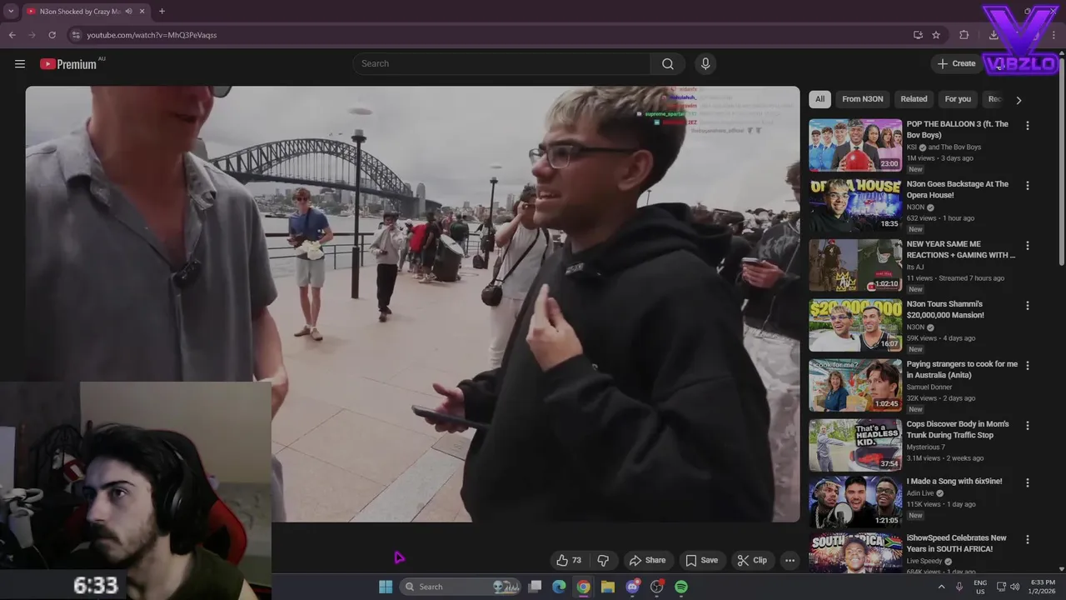Open options for Shammi's Mansion video

1027,305
